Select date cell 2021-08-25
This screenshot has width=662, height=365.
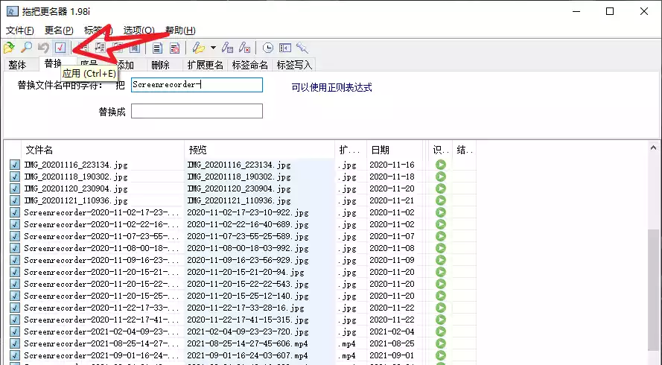[x=392, y=343]
